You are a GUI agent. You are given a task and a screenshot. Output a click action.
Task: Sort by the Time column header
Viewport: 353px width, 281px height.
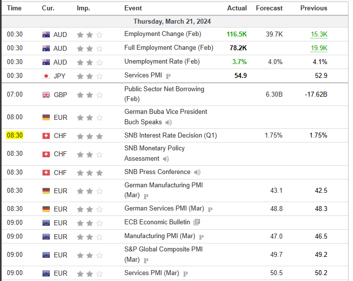tap(14, 8)
